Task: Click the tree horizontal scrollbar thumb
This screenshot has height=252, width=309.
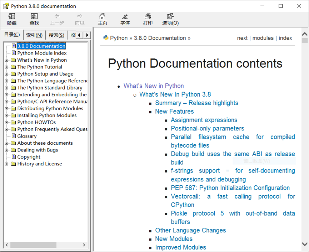Action: click(x=33, y=245)
